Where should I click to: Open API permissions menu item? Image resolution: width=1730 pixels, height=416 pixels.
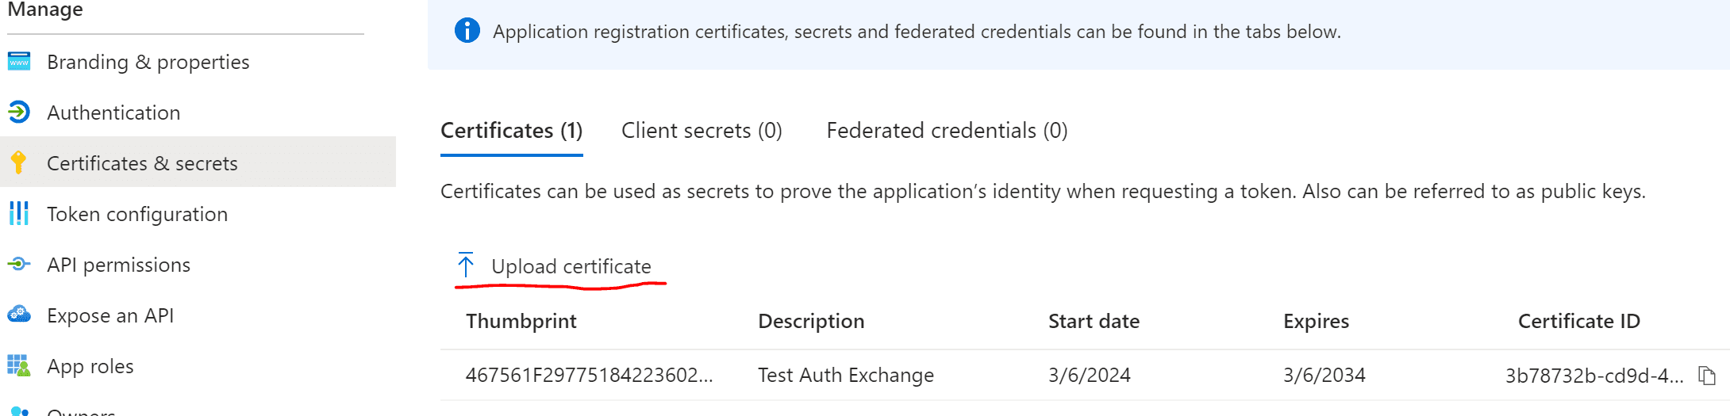tap(118, 265)
